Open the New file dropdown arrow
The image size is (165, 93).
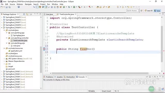click(x=4, y=7)
